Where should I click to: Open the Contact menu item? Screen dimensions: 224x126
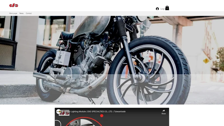29,13
